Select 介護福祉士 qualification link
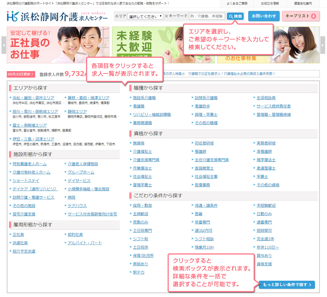This screenshot has height=297, width=327. 142,151
